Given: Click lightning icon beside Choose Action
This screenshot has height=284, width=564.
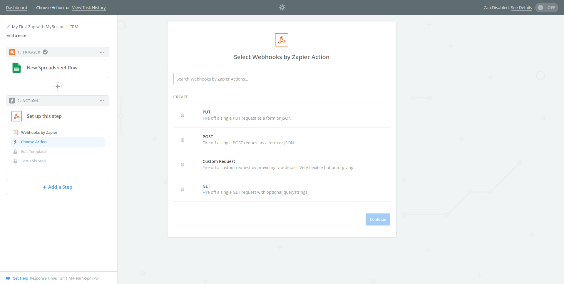Looking at the screenshot, I should 15,142.
